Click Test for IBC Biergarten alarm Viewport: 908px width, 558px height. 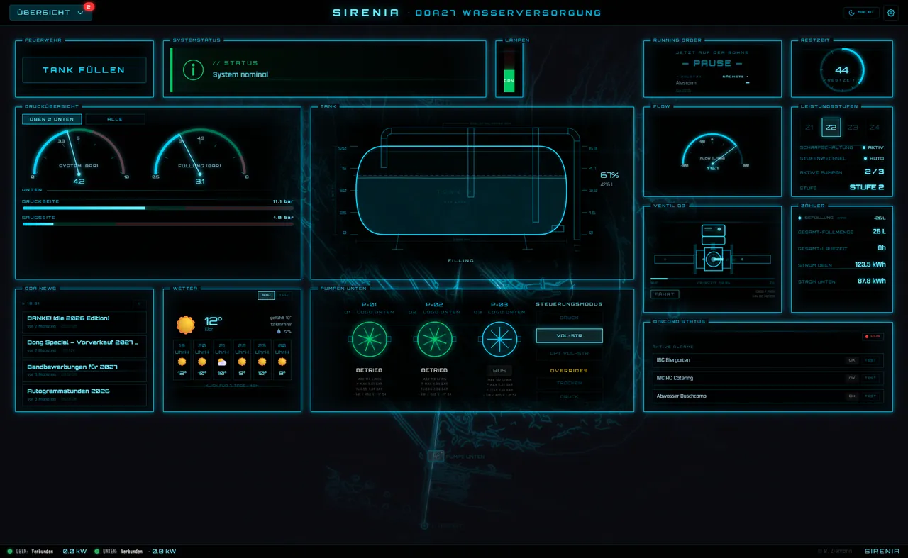point(870,360)
